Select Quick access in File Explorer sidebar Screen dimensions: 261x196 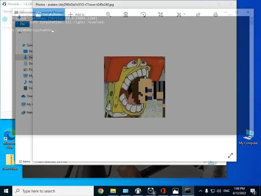28,45
